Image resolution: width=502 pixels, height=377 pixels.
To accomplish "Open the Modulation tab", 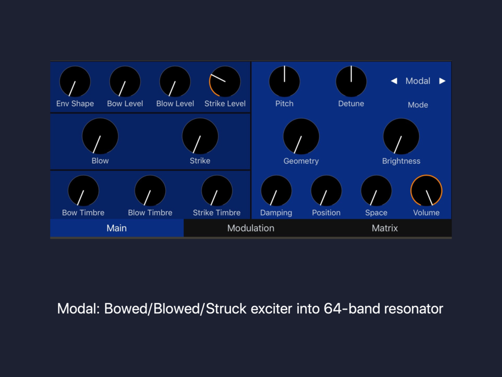I will pos(251,228).
